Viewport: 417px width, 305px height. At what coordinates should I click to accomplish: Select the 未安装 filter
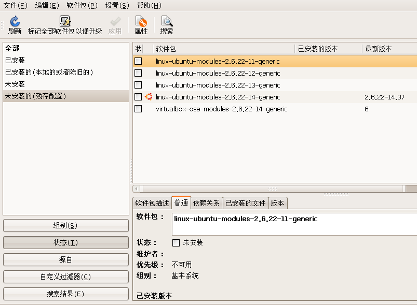click(x=65, y=84)
